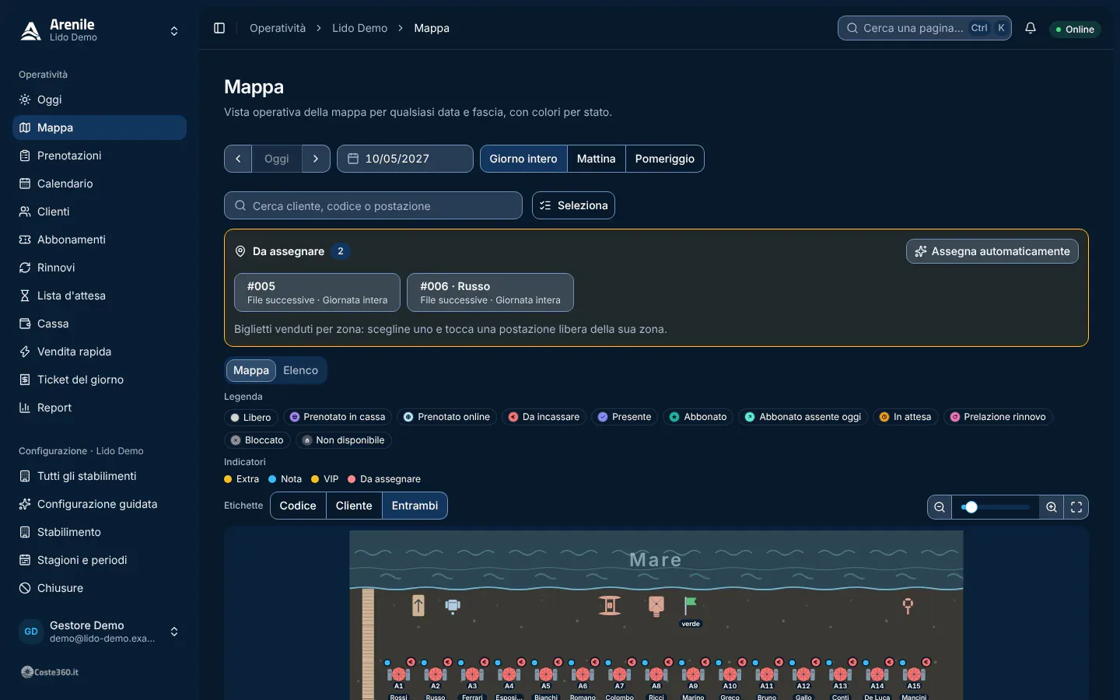Click Lido Demo breadcrumb link
The image size is (1120, 700).
359,28
